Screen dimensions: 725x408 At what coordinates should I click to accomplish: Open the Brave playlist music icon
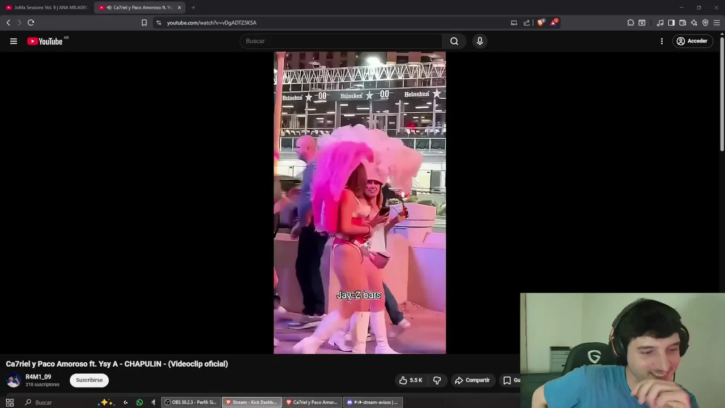click(660, 23)
